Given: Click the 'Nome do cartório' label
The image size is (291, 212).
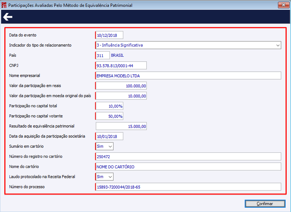Looking at the screenshot, I should 24,167.
